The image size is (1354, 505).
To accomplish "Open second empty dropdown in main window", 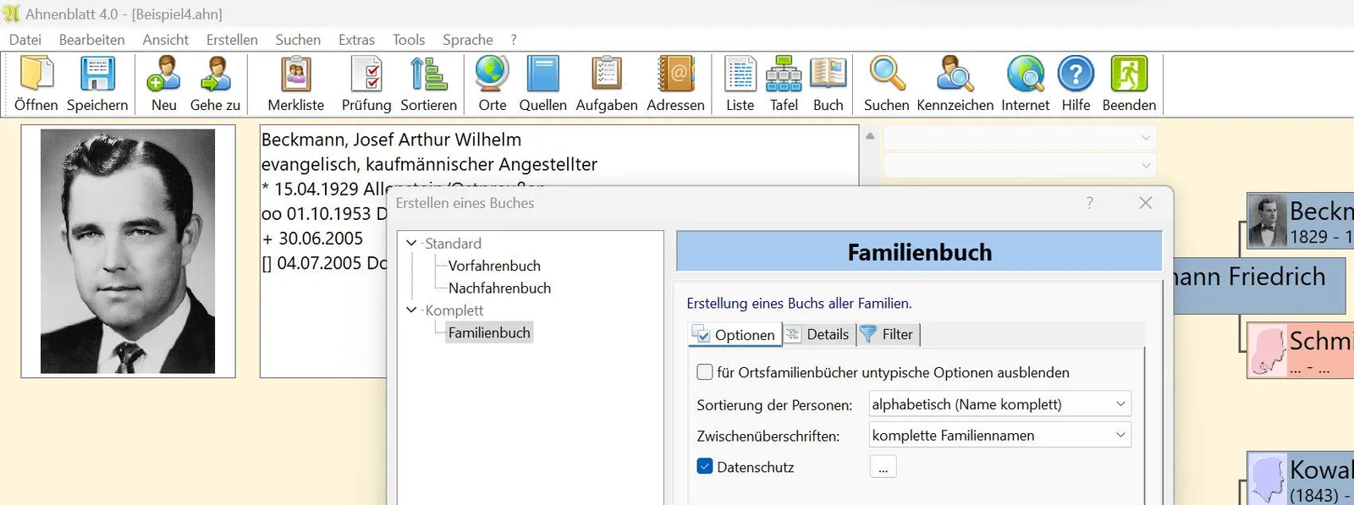I will [1020, 166].
